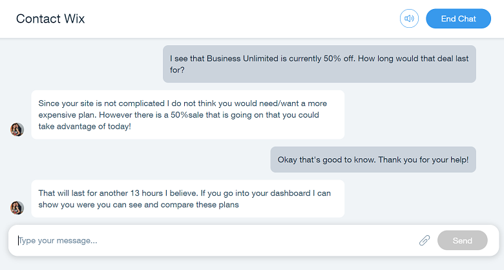Click the '50%sale' text in the agent reply

click(187, 115)
